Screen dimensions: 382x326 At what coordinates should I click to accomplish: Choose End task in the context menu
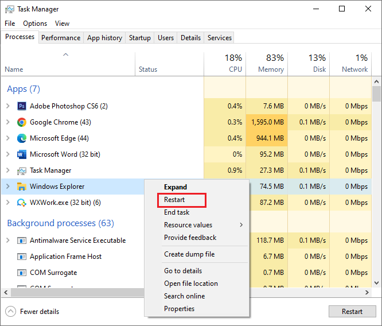pos(197,212)
